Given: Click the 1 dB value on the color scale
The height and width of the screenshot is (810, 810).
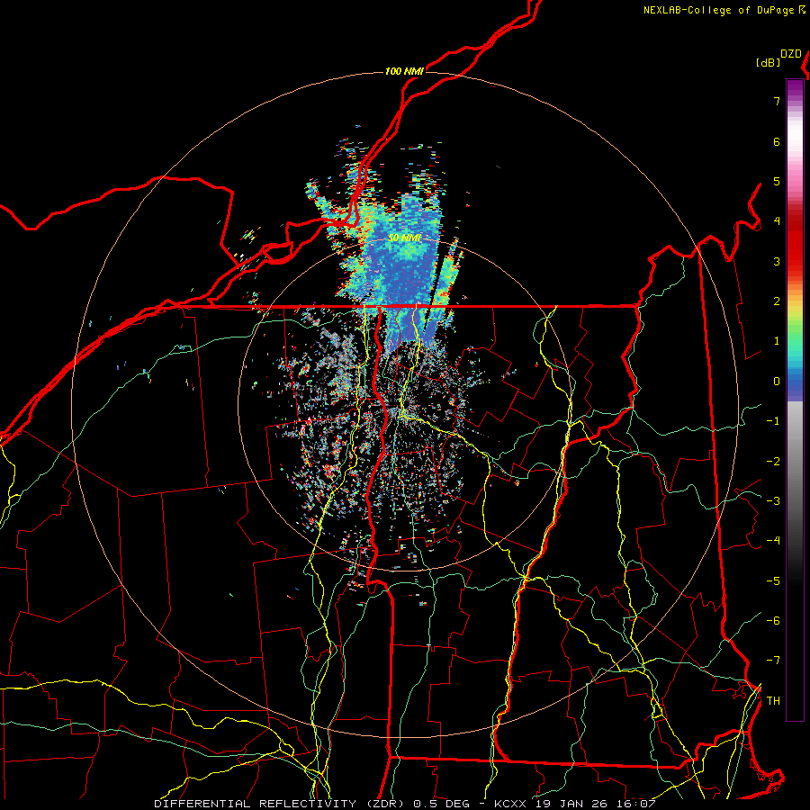Looking at the screenshot, I should pyautogui.click(x=777, y=341).
